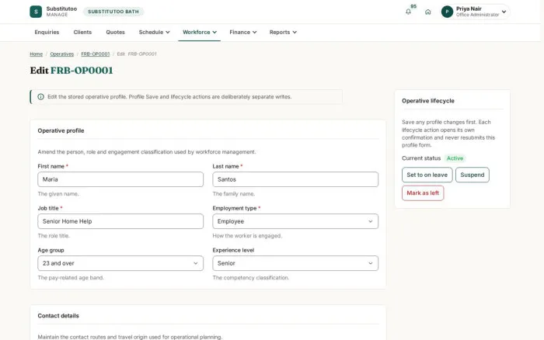
Task: Go to the Clients tab
Action: tap(82, 33)
